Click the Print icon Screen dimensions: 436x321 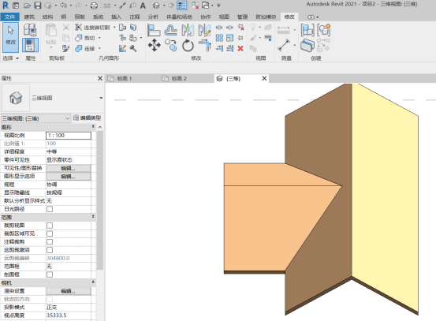point(95,6)
